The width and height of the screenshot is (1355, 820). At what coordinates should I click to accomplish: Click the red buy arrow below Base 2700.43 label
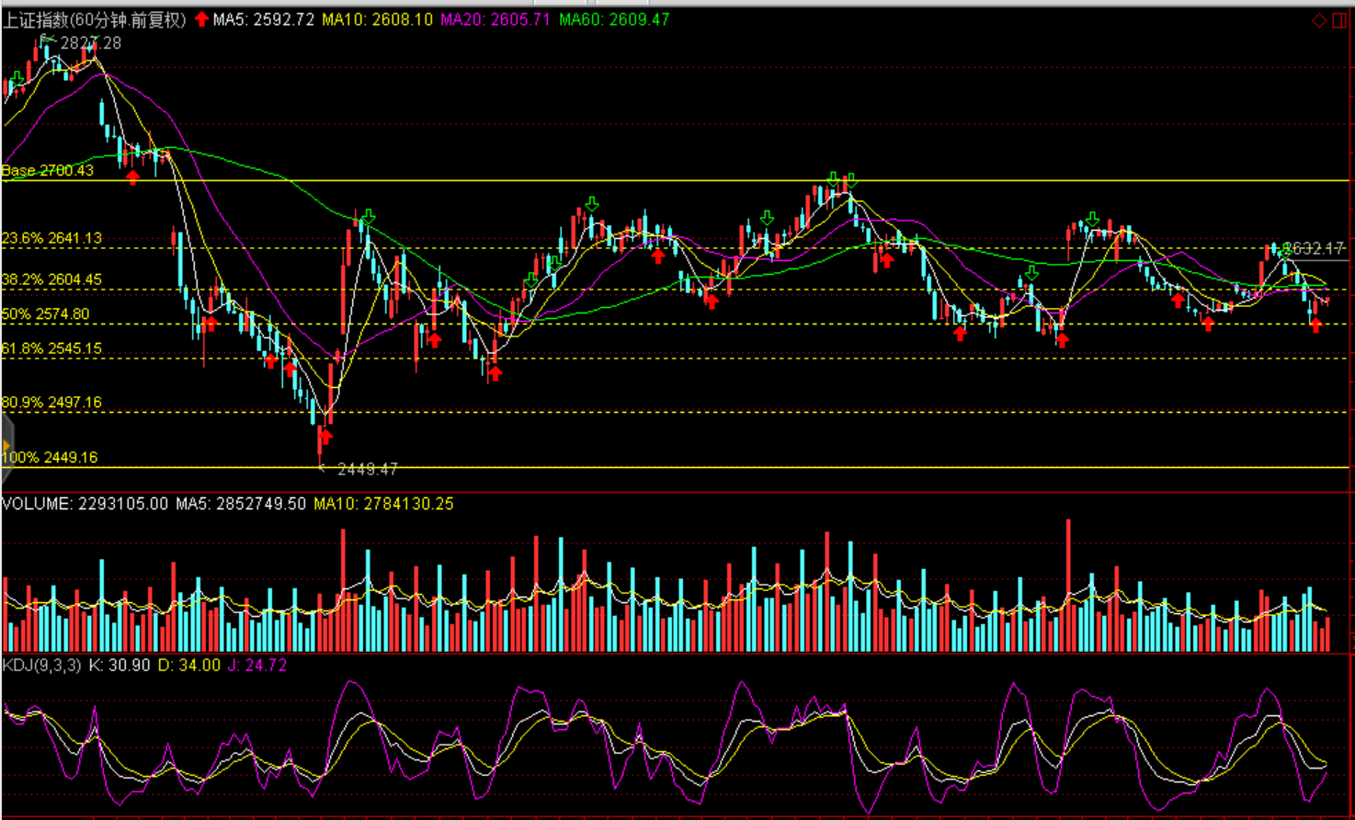133,177
